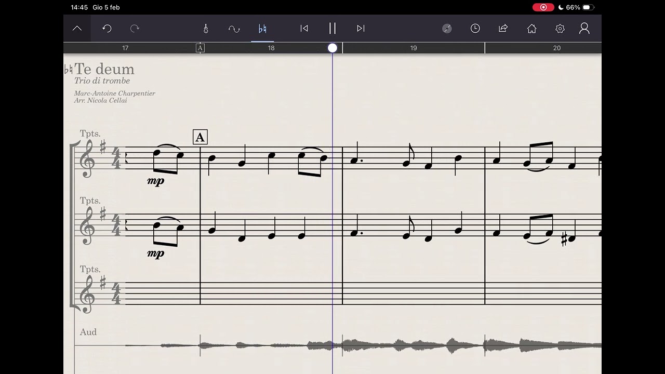Image resolution: width=665 pixels, height=374 pixels.
Task: Go to the home screen
Action: [x=531, y=29]
